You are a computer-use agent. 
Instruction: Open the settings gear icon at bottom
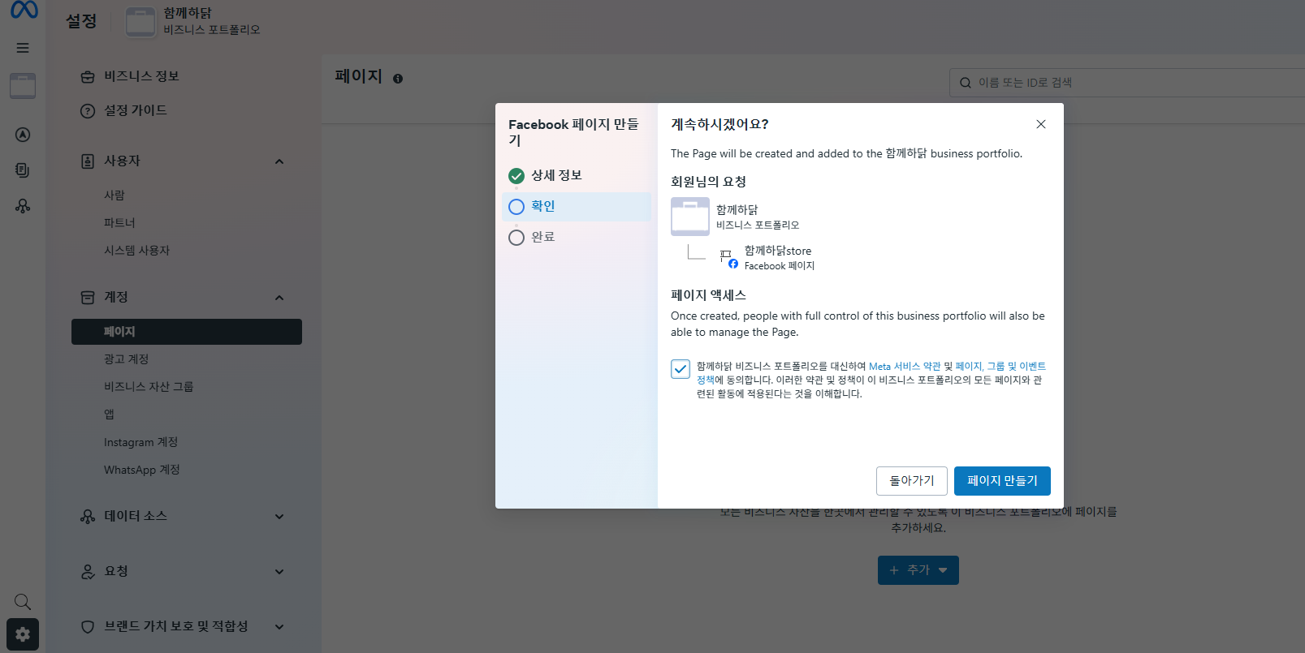click(x=23, y=634)
